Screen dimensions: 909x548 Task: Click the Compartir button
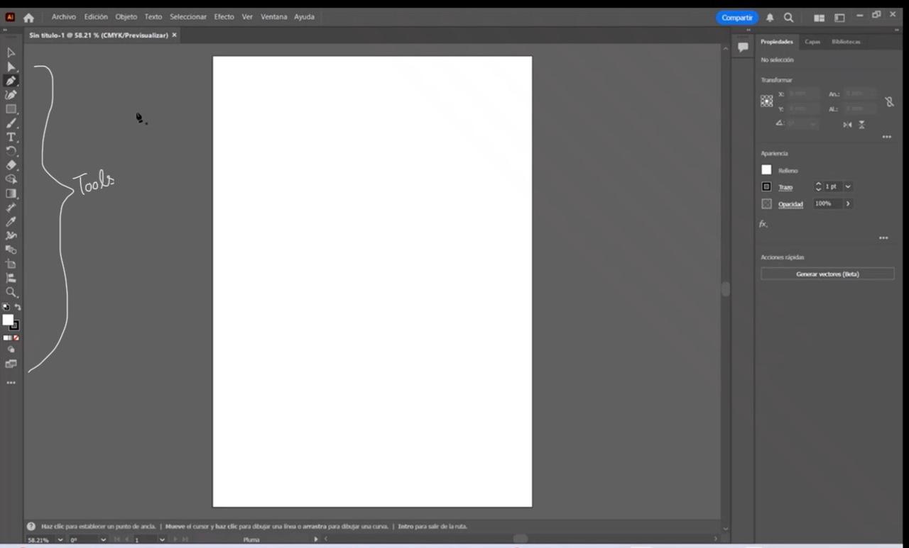point(737,18)
